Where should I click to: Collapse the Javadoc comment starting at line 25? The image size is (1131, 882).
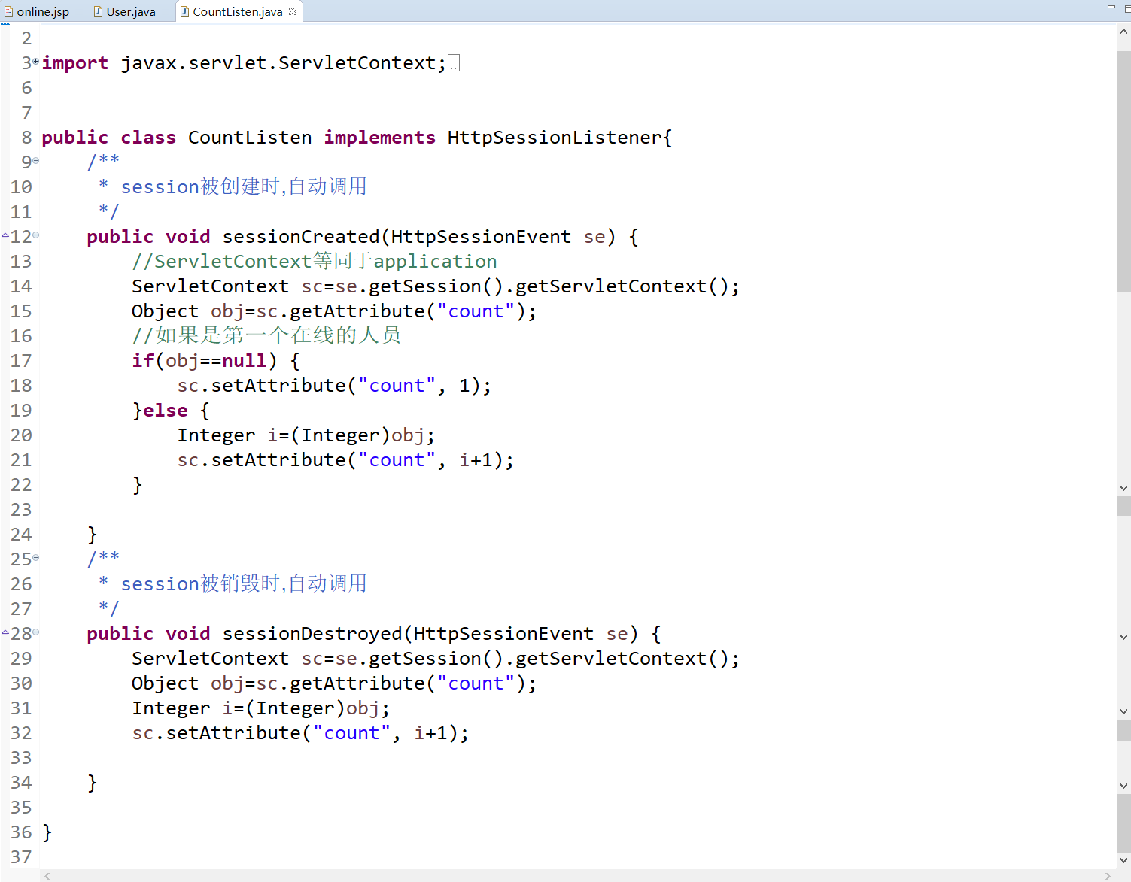click(36, 557)
